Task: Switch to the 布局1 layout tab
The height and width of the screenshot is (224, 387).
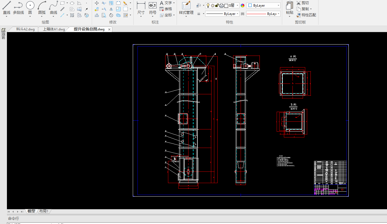Action: click(x=44, y=211)
